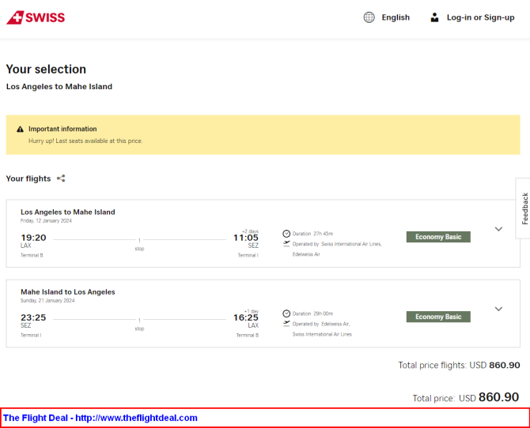Click 'Duration 29h 00m' text
This screenshot has height=428, width=530.
[x=312, y=313]
